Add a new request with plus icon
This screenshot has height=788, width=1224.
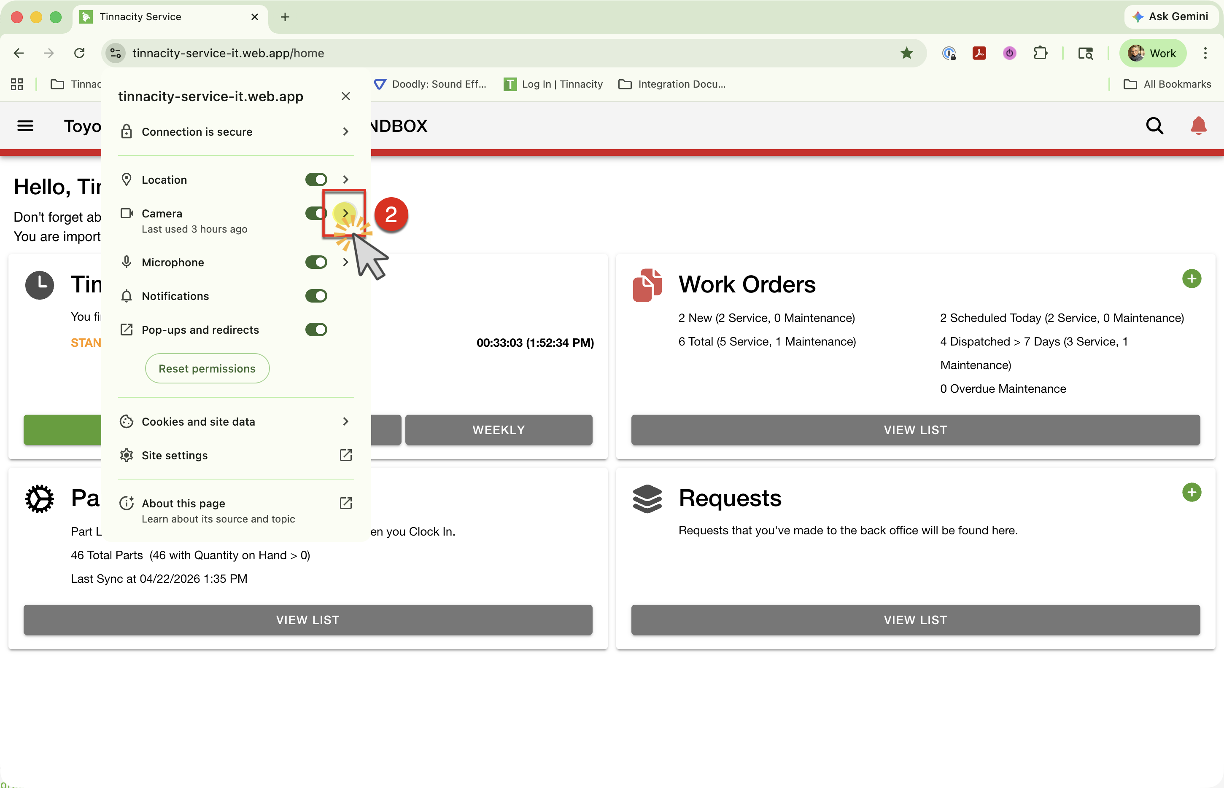point(1191,492)
